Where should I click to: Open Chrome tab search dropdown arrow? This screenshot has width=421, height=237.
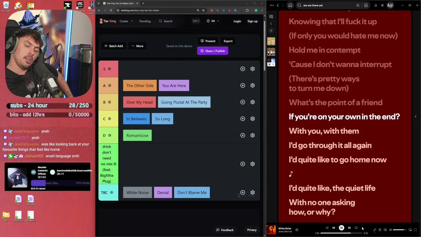click(x=98, y=3)
